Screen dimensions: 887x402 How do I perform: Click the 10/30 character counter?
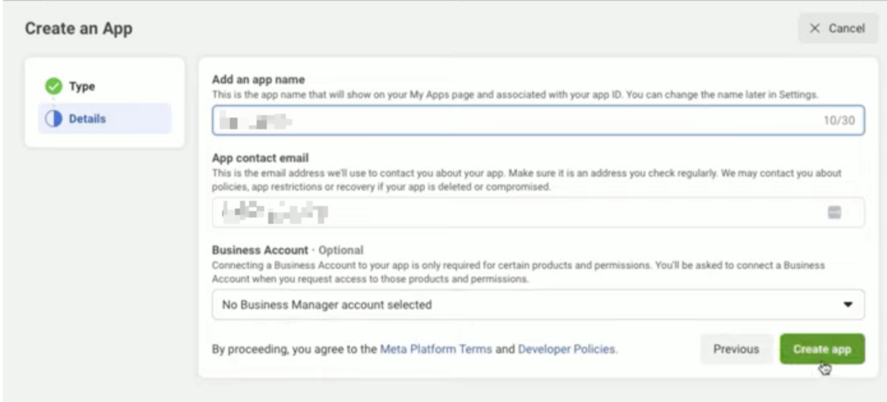tap(839, 120)
